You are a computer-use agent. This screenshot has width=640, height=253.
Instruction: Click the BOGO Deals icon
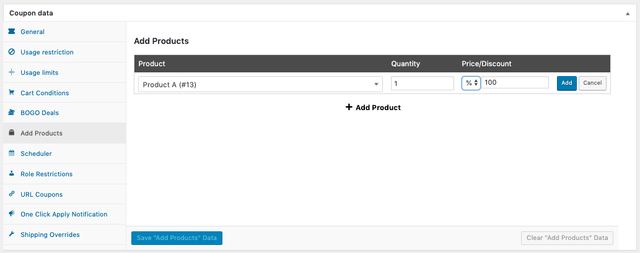11,113
